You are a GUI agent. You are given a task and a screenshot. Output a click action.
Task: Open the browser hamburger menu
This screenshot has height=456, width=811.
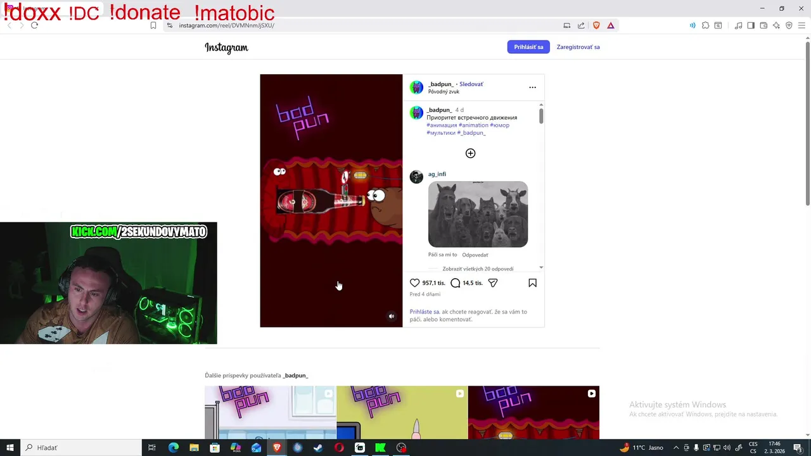pyautogui.click(x=801, y=25)
